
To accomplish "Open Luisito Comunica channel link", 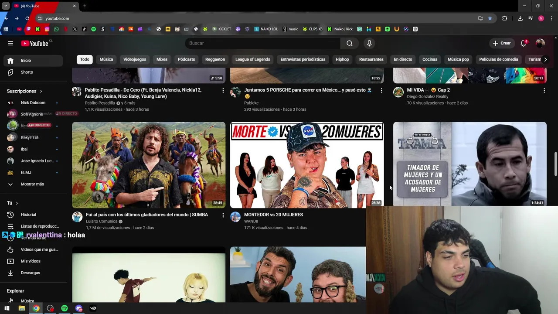I will click(102, 221).
